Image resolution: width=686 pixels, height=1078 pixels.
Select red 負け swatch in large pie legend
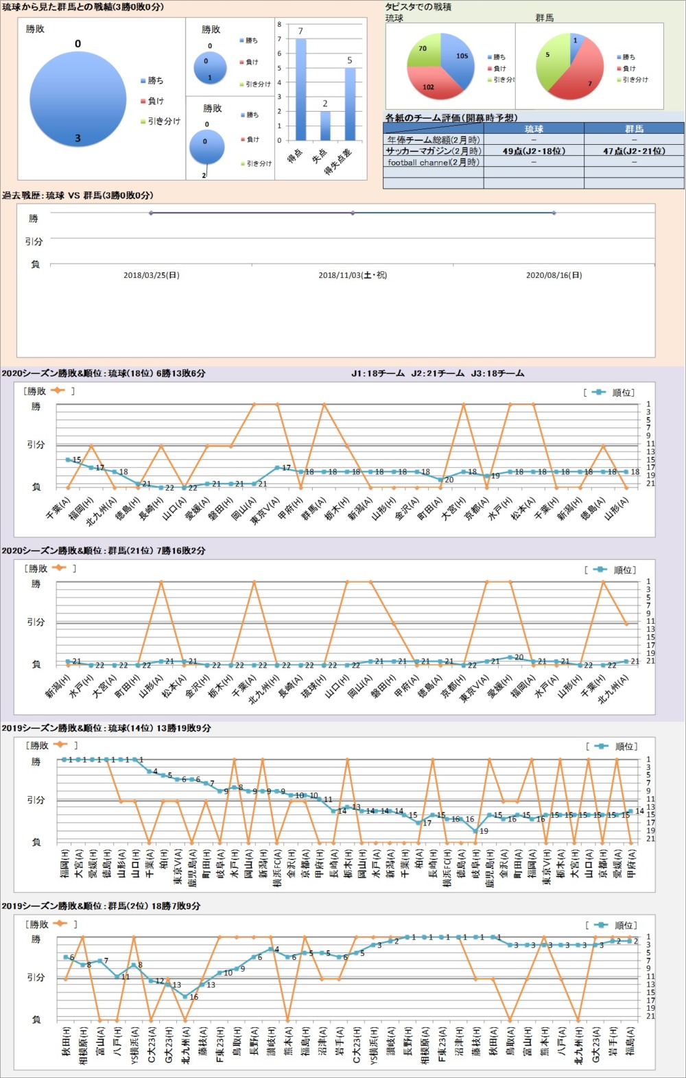pyautogui.click(x=143, y=101)
